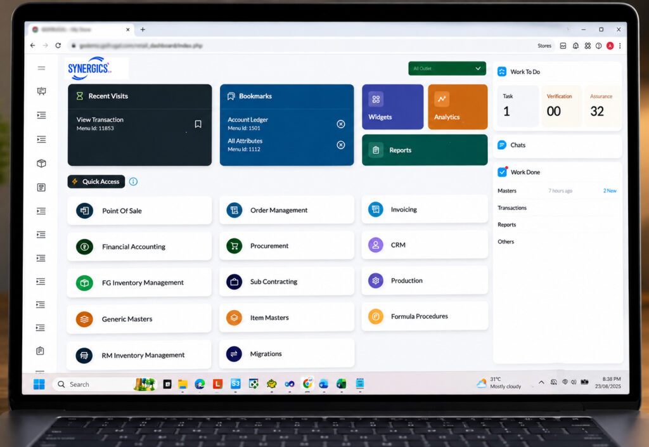Open a new browser tab

pos(143,29)
